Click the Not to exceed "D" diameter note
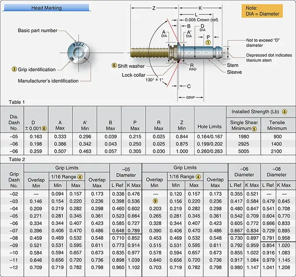Viewport: 296px width, 277px height. tap(263, 43)
